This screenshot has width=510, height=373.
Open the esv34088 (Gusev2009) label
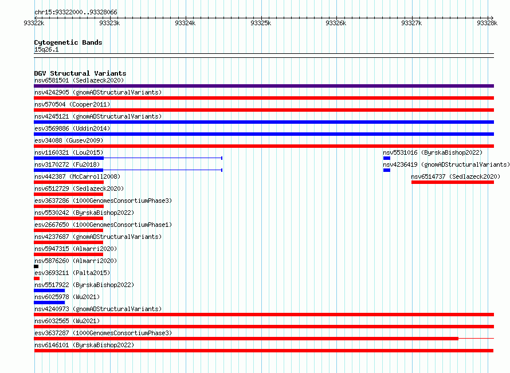click(69, 140)
